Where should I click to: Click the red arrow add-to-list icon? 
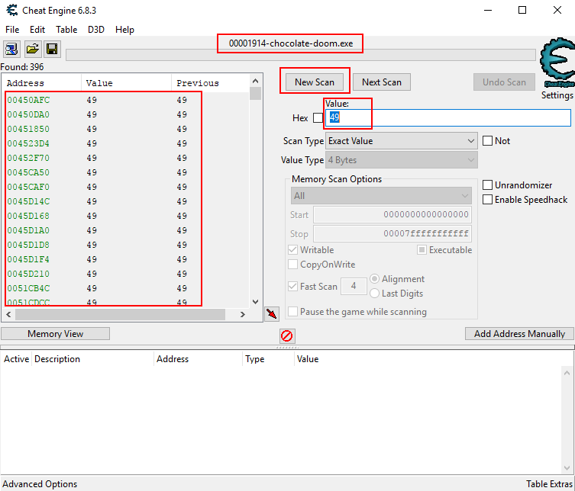pyautogui.click(x=272, y=314)
